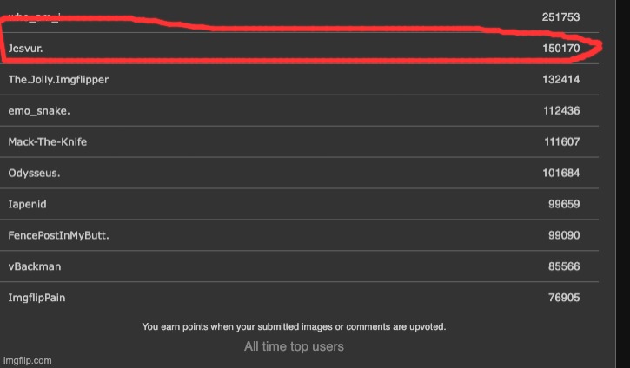
Task: Click the 76905 score for ImgflipPain
Action: (x=562, y=298)
